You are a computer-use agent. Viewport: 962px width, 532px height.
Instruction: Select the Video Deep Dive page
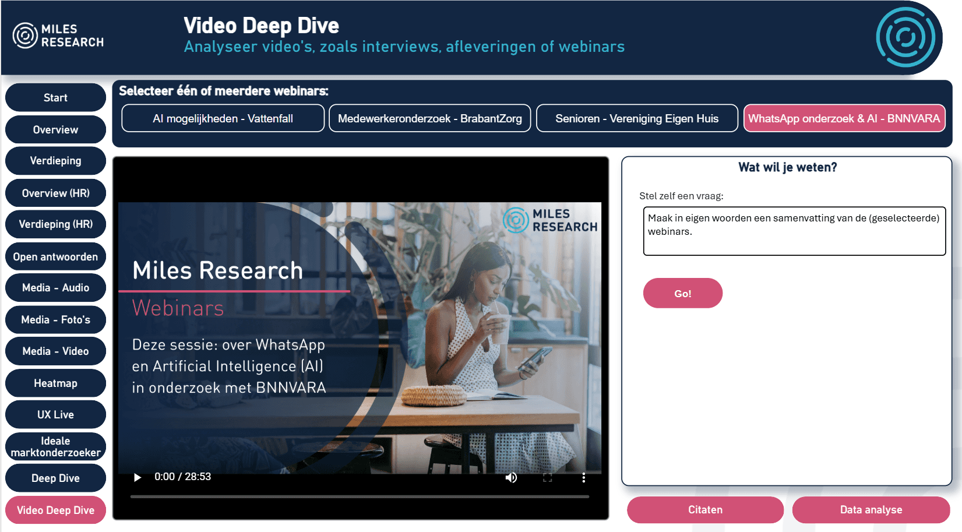pyautogui.click(x=55, y=510)
